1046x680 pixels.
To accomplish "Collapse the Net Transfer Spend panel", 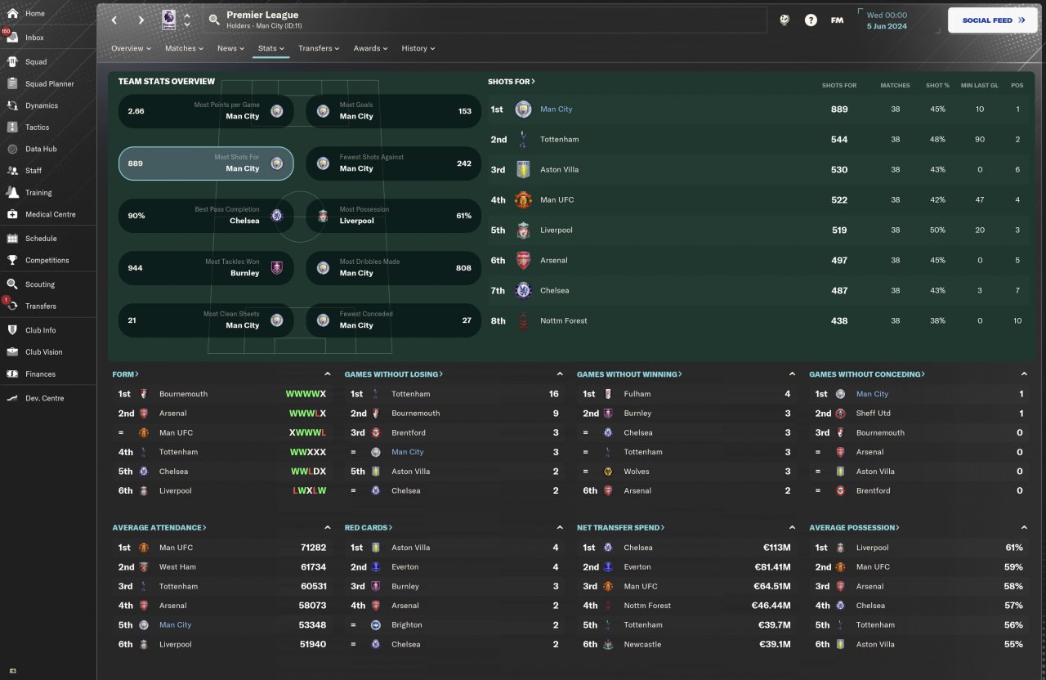I will point(792,528).
